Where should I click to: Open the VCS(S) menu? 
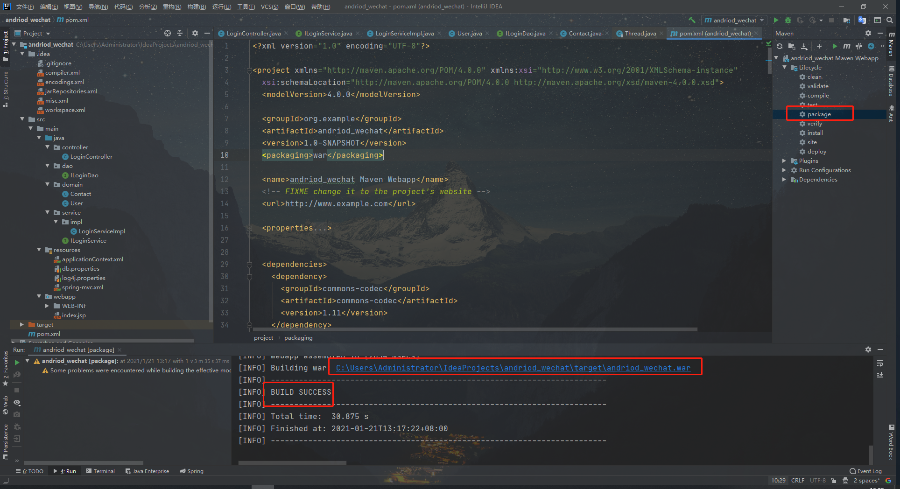tap(270, 7)
